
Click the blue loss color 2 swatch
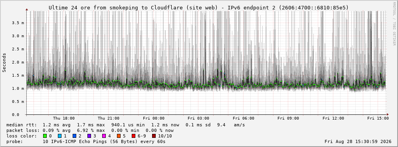(74, 136)
